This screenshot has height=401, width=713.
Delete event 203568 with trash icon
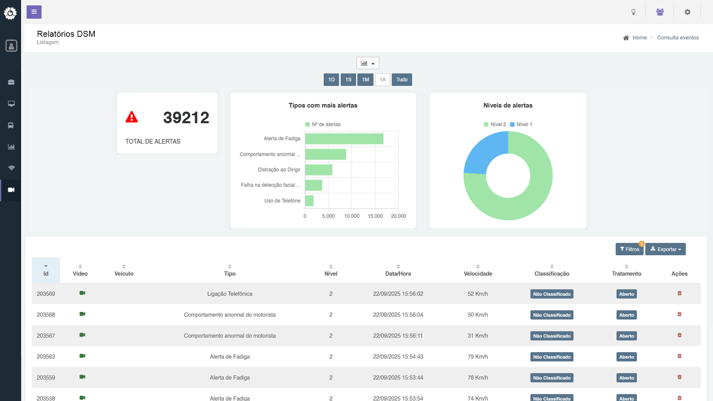click(679, 314)
